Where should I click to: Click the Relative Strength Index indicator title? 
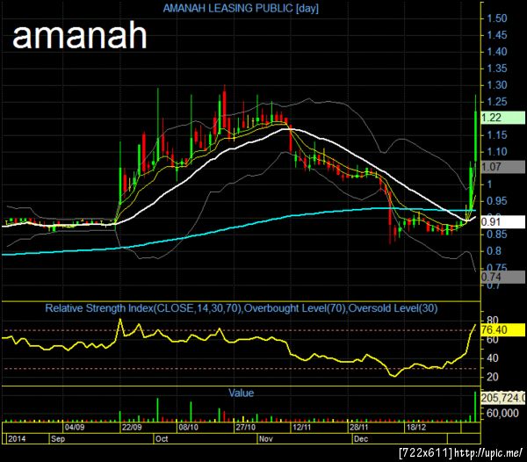tap(242, 308)
